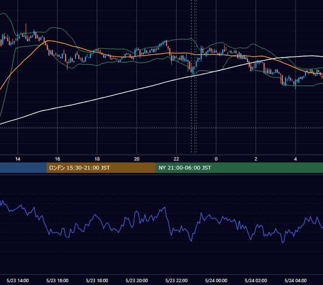The image size is (323, 285).
Task: Click the blue session bar before London
Action: coord(23,168)
